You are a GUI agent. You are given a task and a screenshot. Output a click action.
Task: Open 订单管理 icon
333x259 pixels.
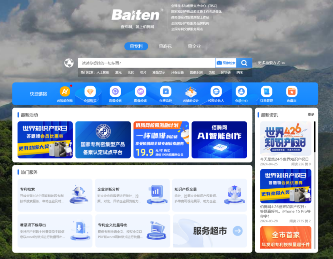(266, 92)
